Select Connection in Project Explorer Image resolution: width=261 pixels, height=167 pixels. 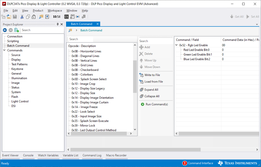pos(15,36)
